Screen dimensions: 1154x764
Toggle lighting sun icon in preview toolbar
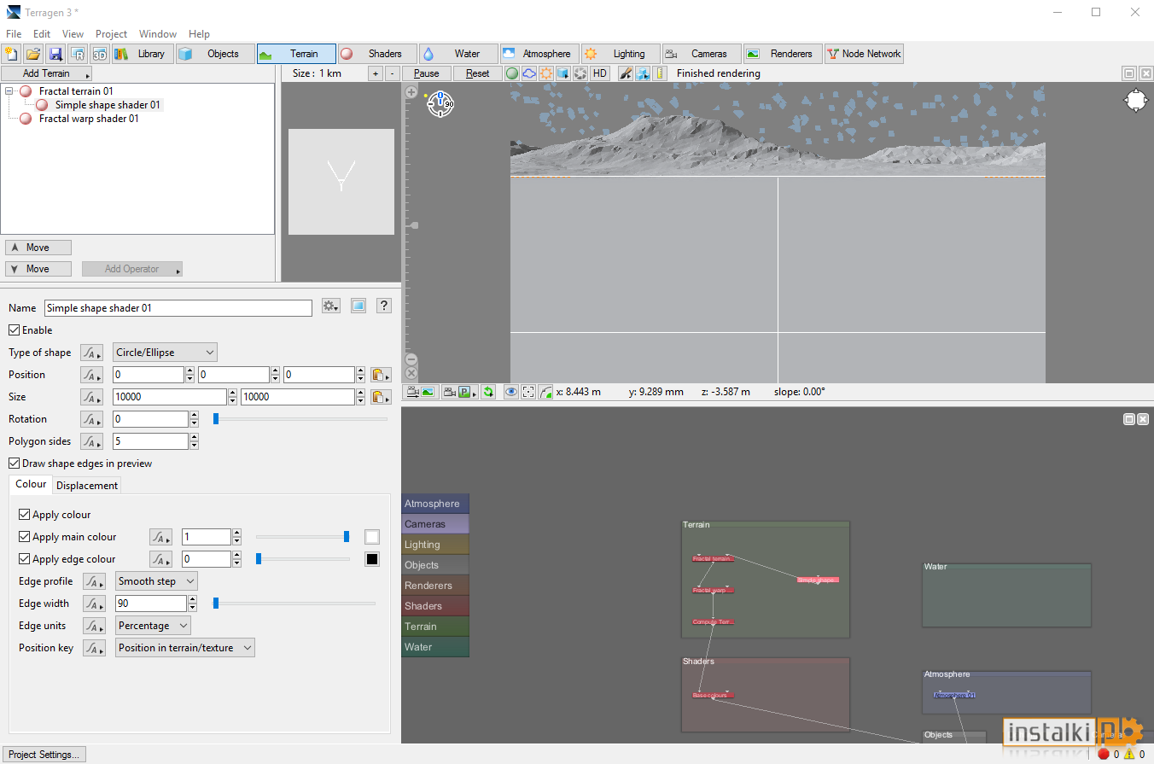click(546, 73)
